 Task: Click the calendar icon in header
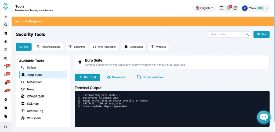[x=222, y=8]
